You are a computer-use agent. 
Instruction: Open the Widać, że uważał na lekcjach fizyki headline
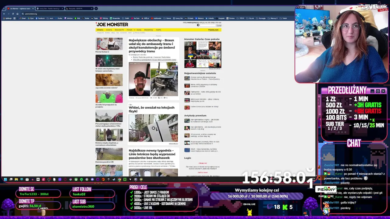click(x=151, y=109)
